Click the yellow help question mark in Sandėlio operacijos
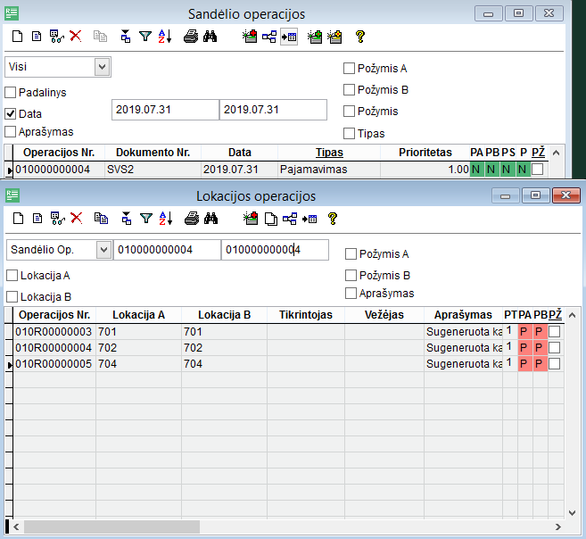This screenshot has height=539, width=586. click(359, 37)
